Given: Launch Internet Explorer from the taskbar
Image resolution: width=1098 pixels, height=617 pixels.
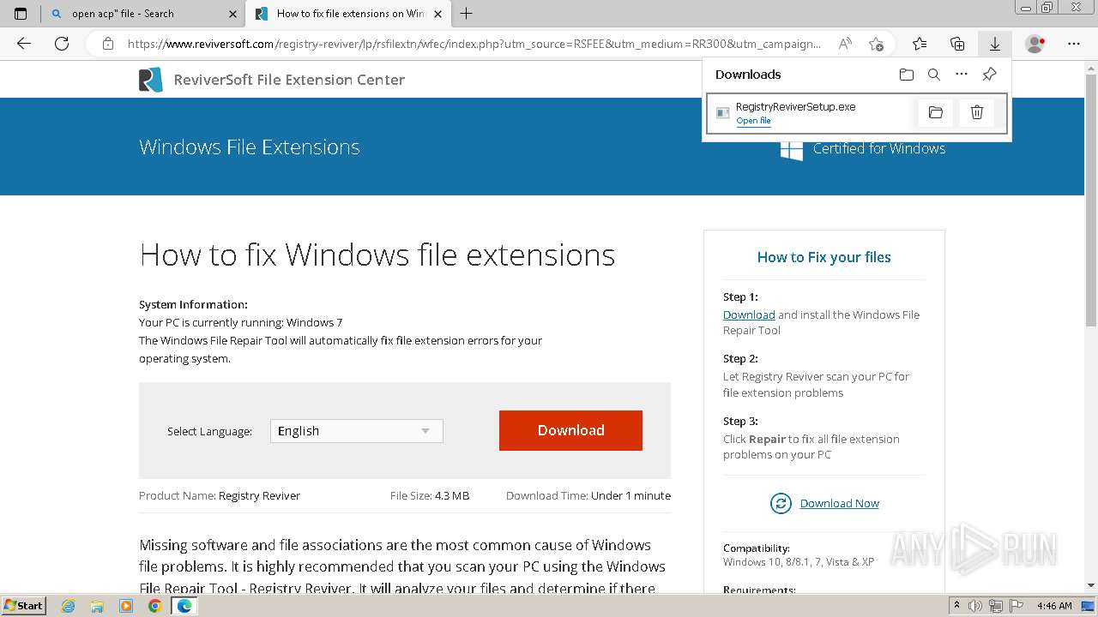Looking at the screenshot, I should (x=69, y=606).
